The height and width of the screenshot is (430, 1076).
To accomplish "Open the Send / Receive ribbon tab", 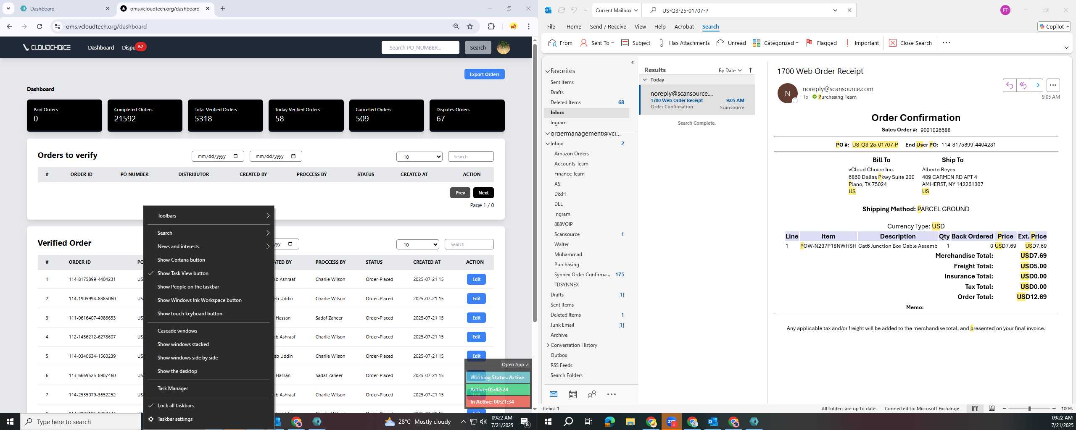I will [608, 26].
